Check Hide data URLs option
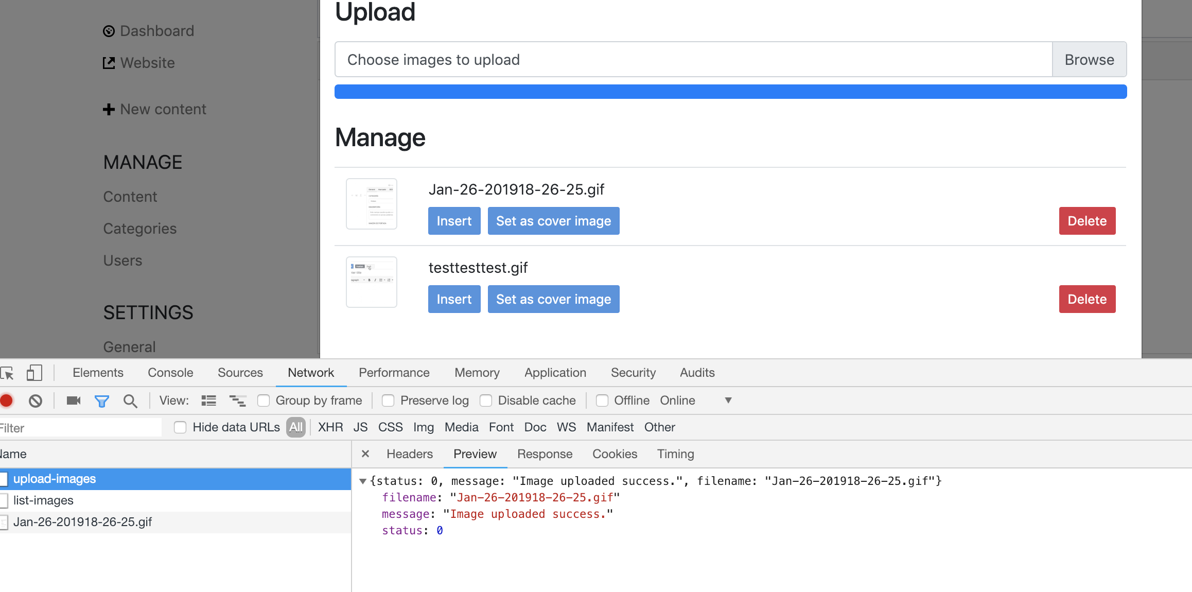Viewport: 1192px width, 592px height. point(180,427)
